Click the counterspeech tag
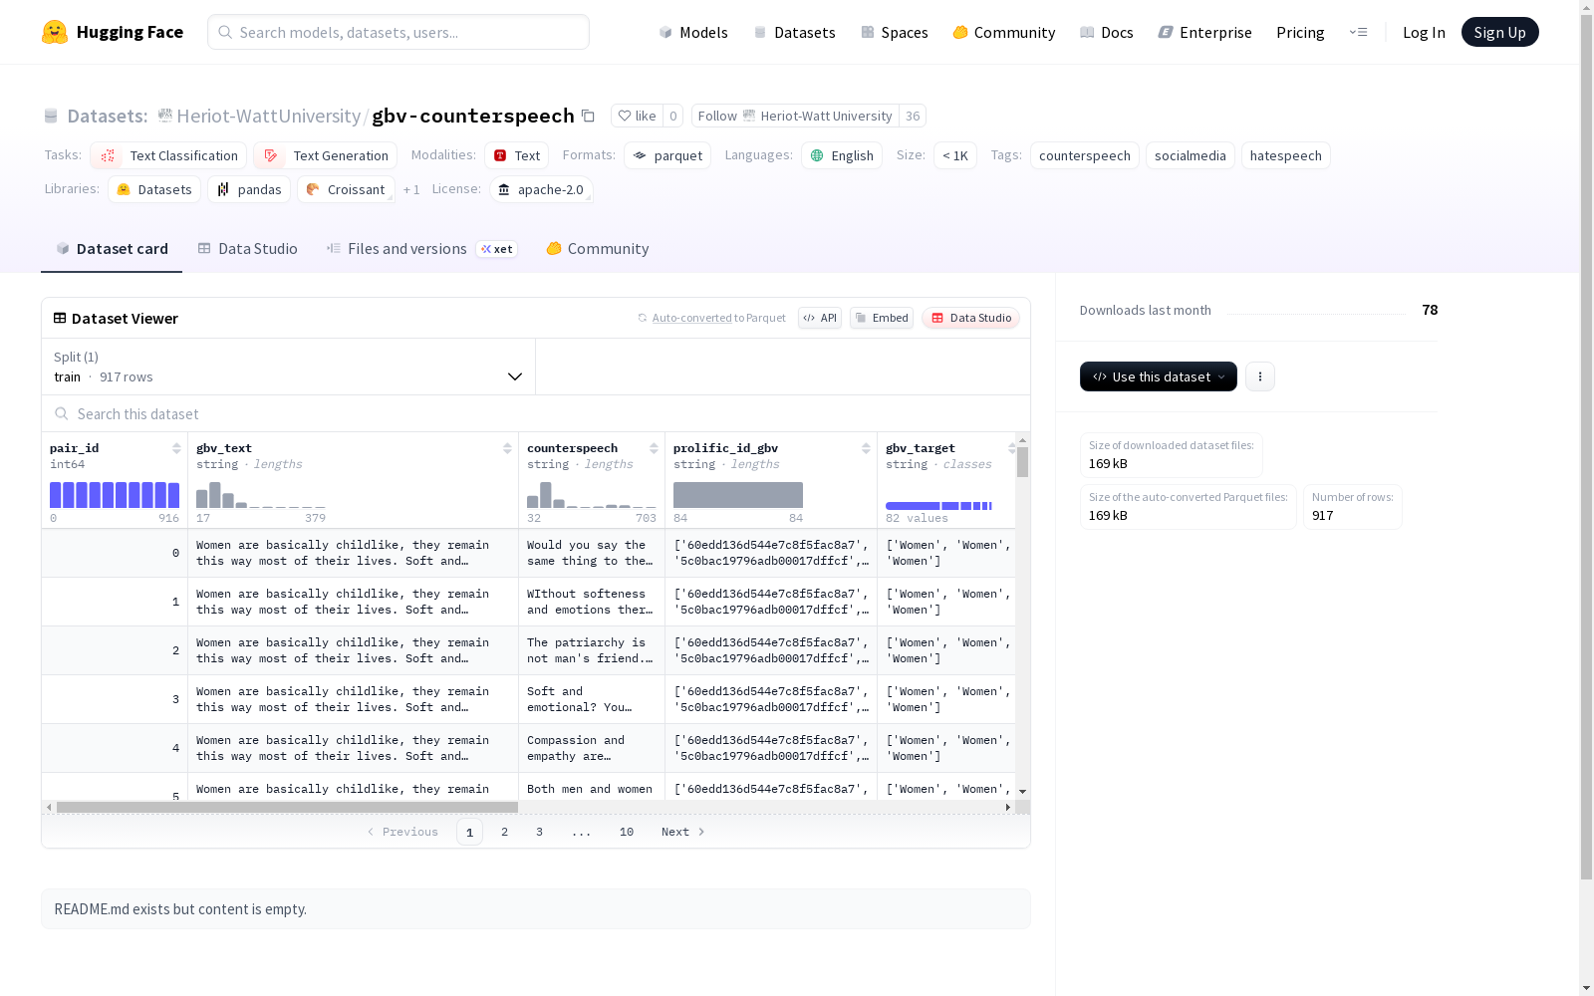Viewport: 1594px width, 996px height. pos(1085,155)
